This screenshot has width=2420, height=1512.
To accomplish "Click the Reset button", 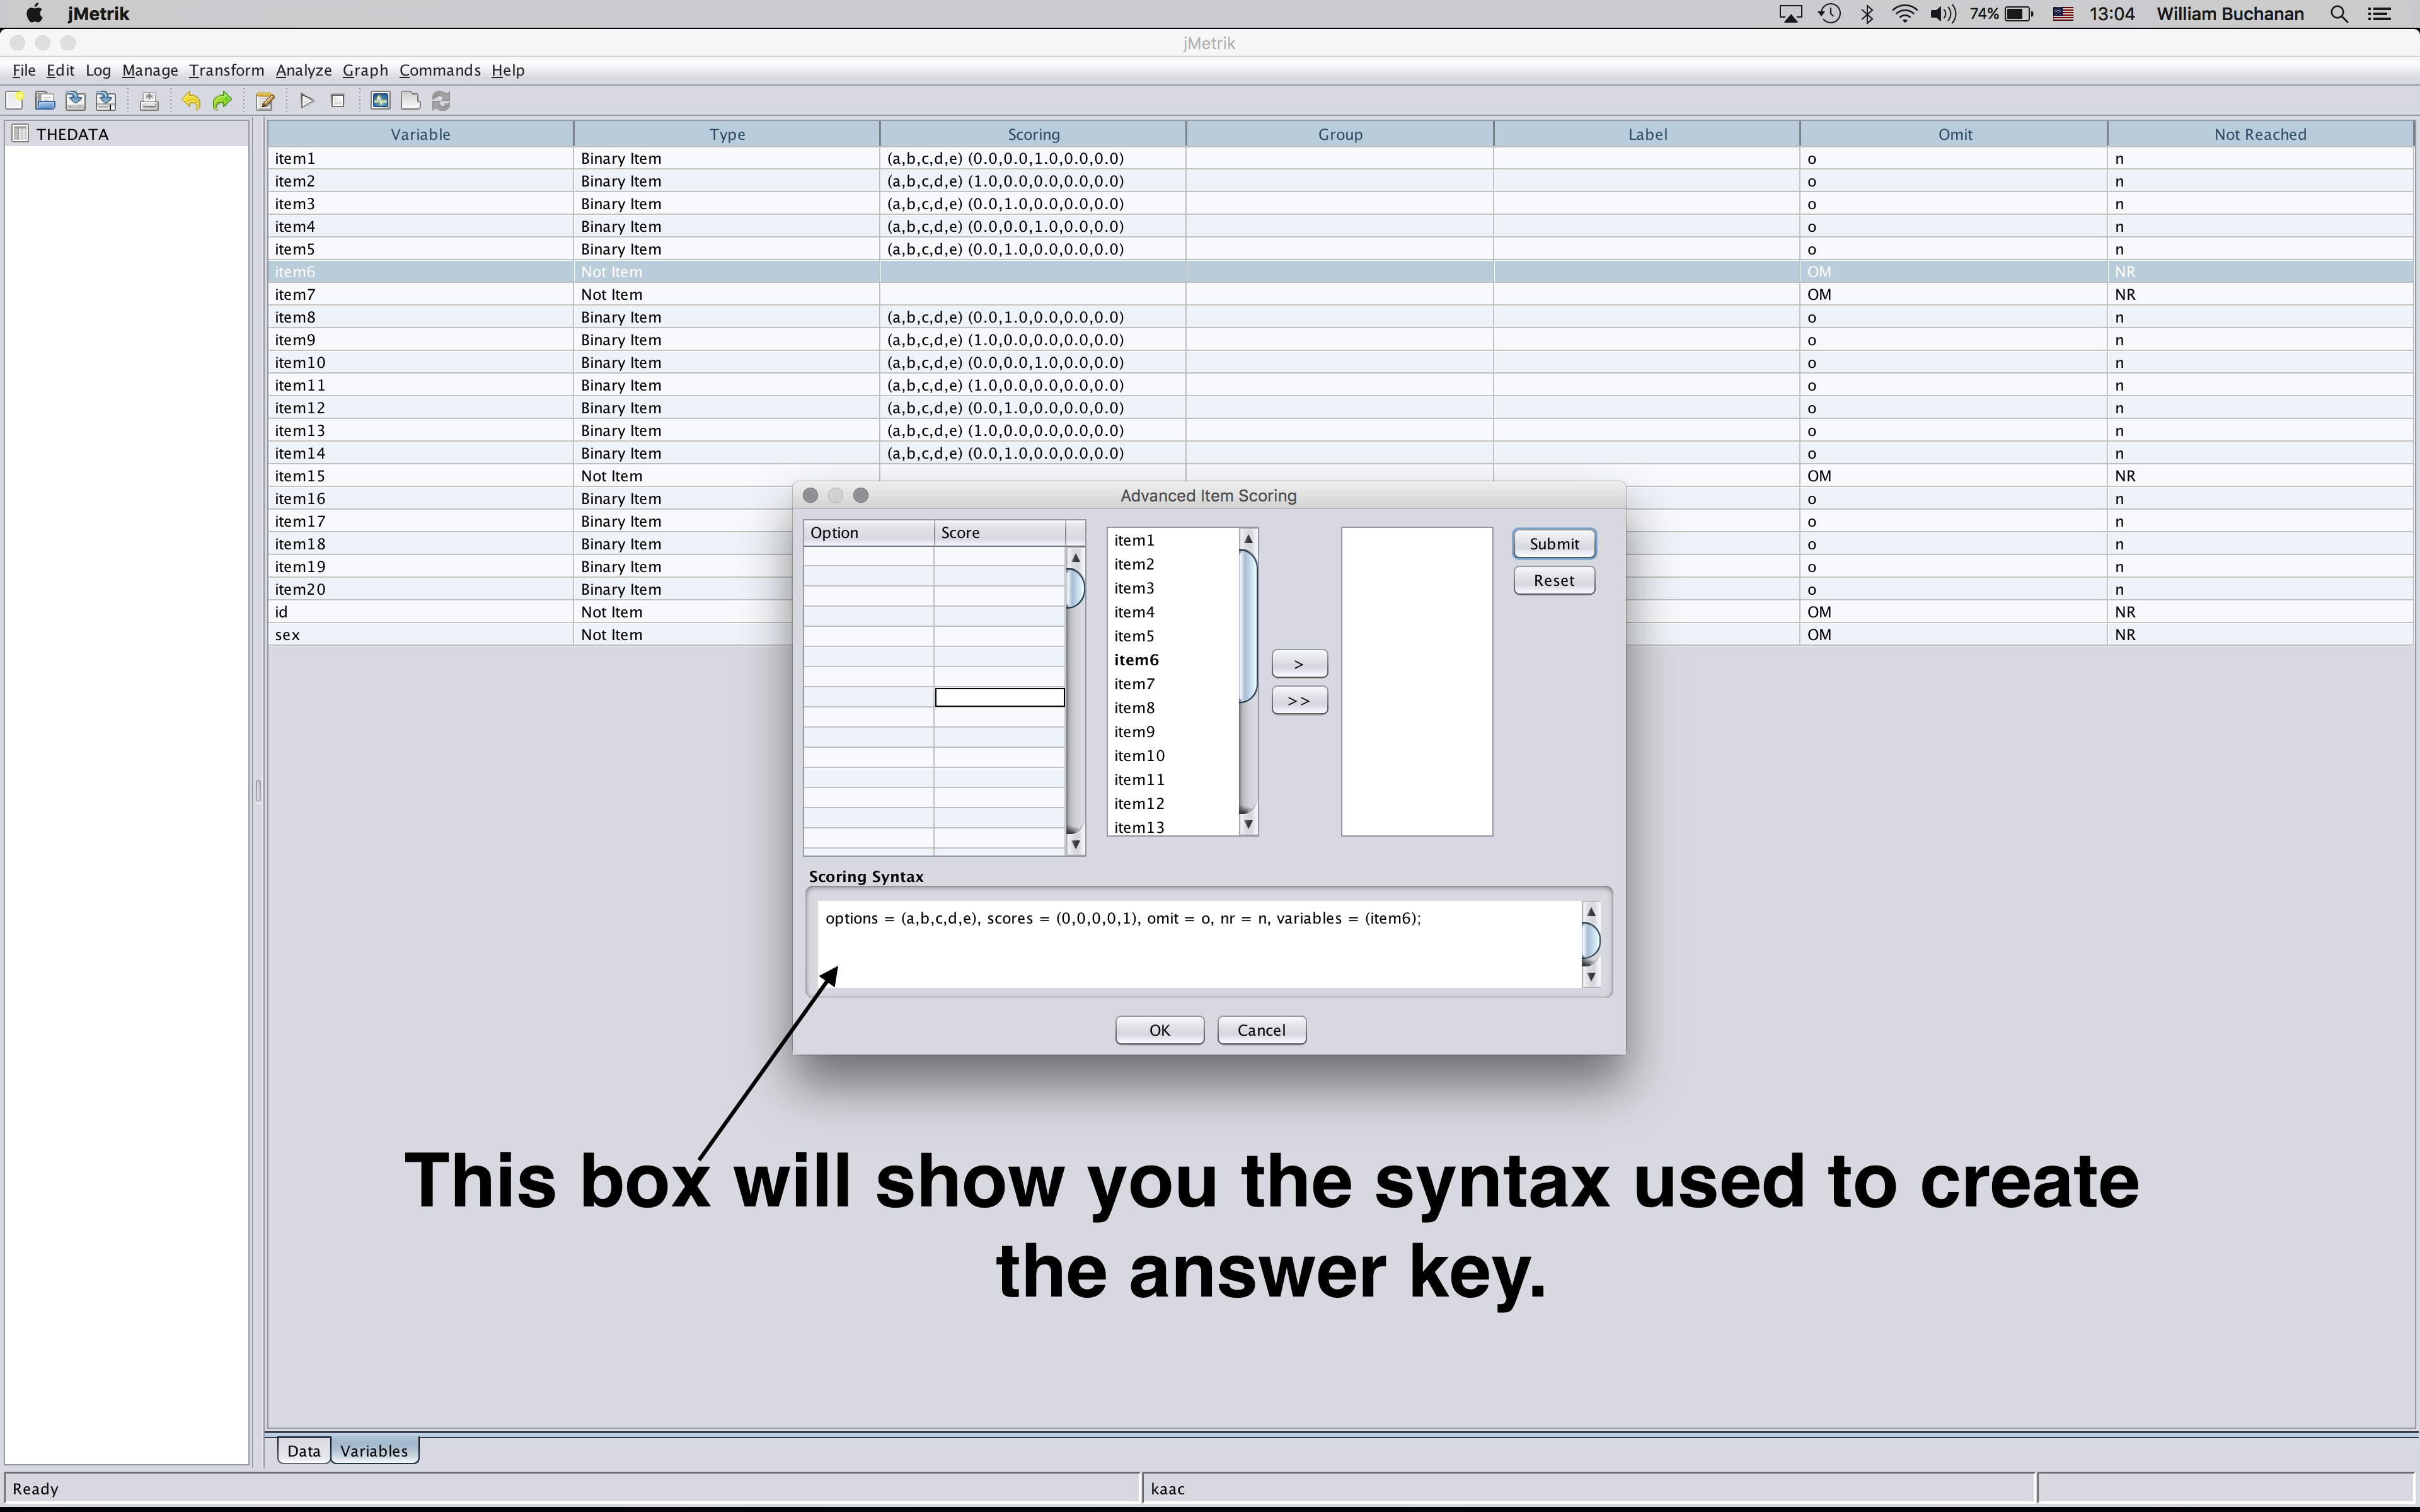I will click(1554, 581).
